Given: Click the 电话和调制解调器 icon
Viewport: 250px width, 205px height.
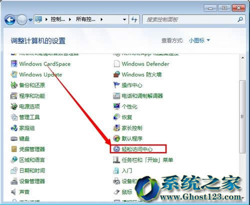Looking at the screenshot, I should tap(116, 96).
